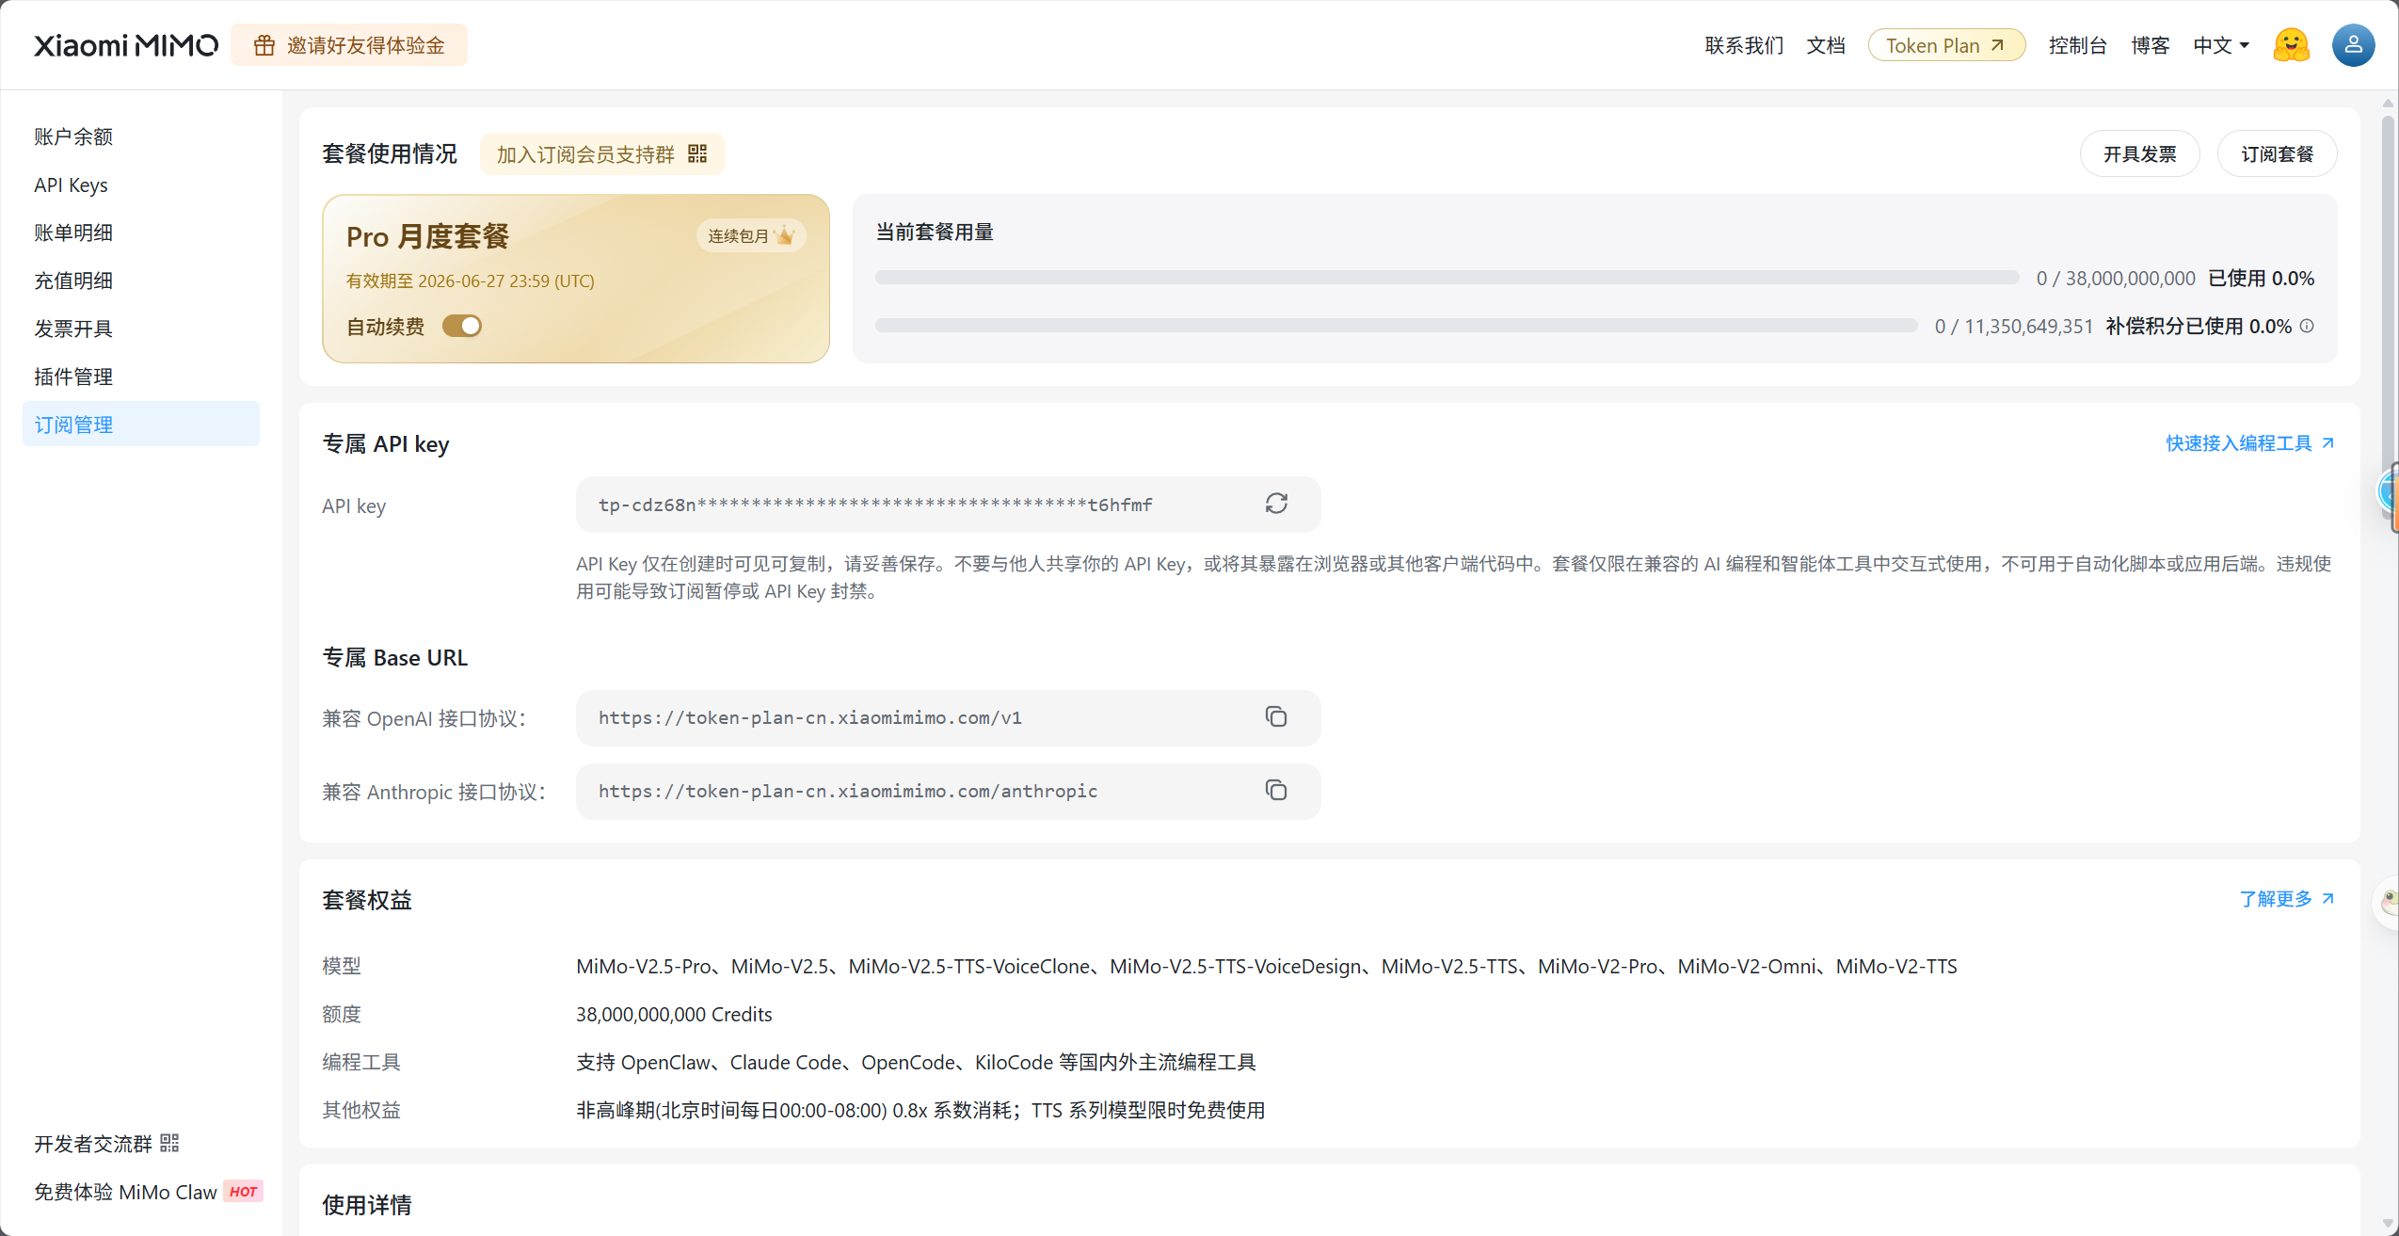Image resolution: width=2399 pixels, height=1236 pixels.
Task: Click 邀请好友得体验金 invite banner
Action: [x=349, y=45]
